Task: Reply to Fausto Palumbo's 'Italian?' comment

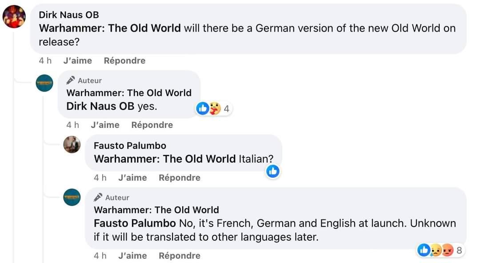Action: click(x=180, y=178)
